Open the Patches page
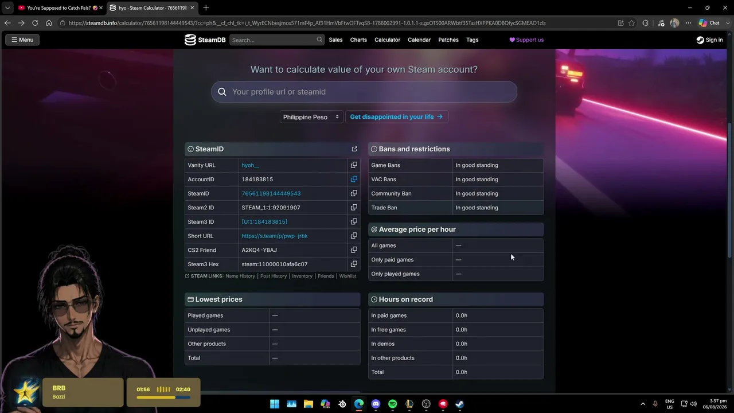Image resolution: width=734 pixels, height=413 pixels. pyautogui.click(x=448, y=40)
